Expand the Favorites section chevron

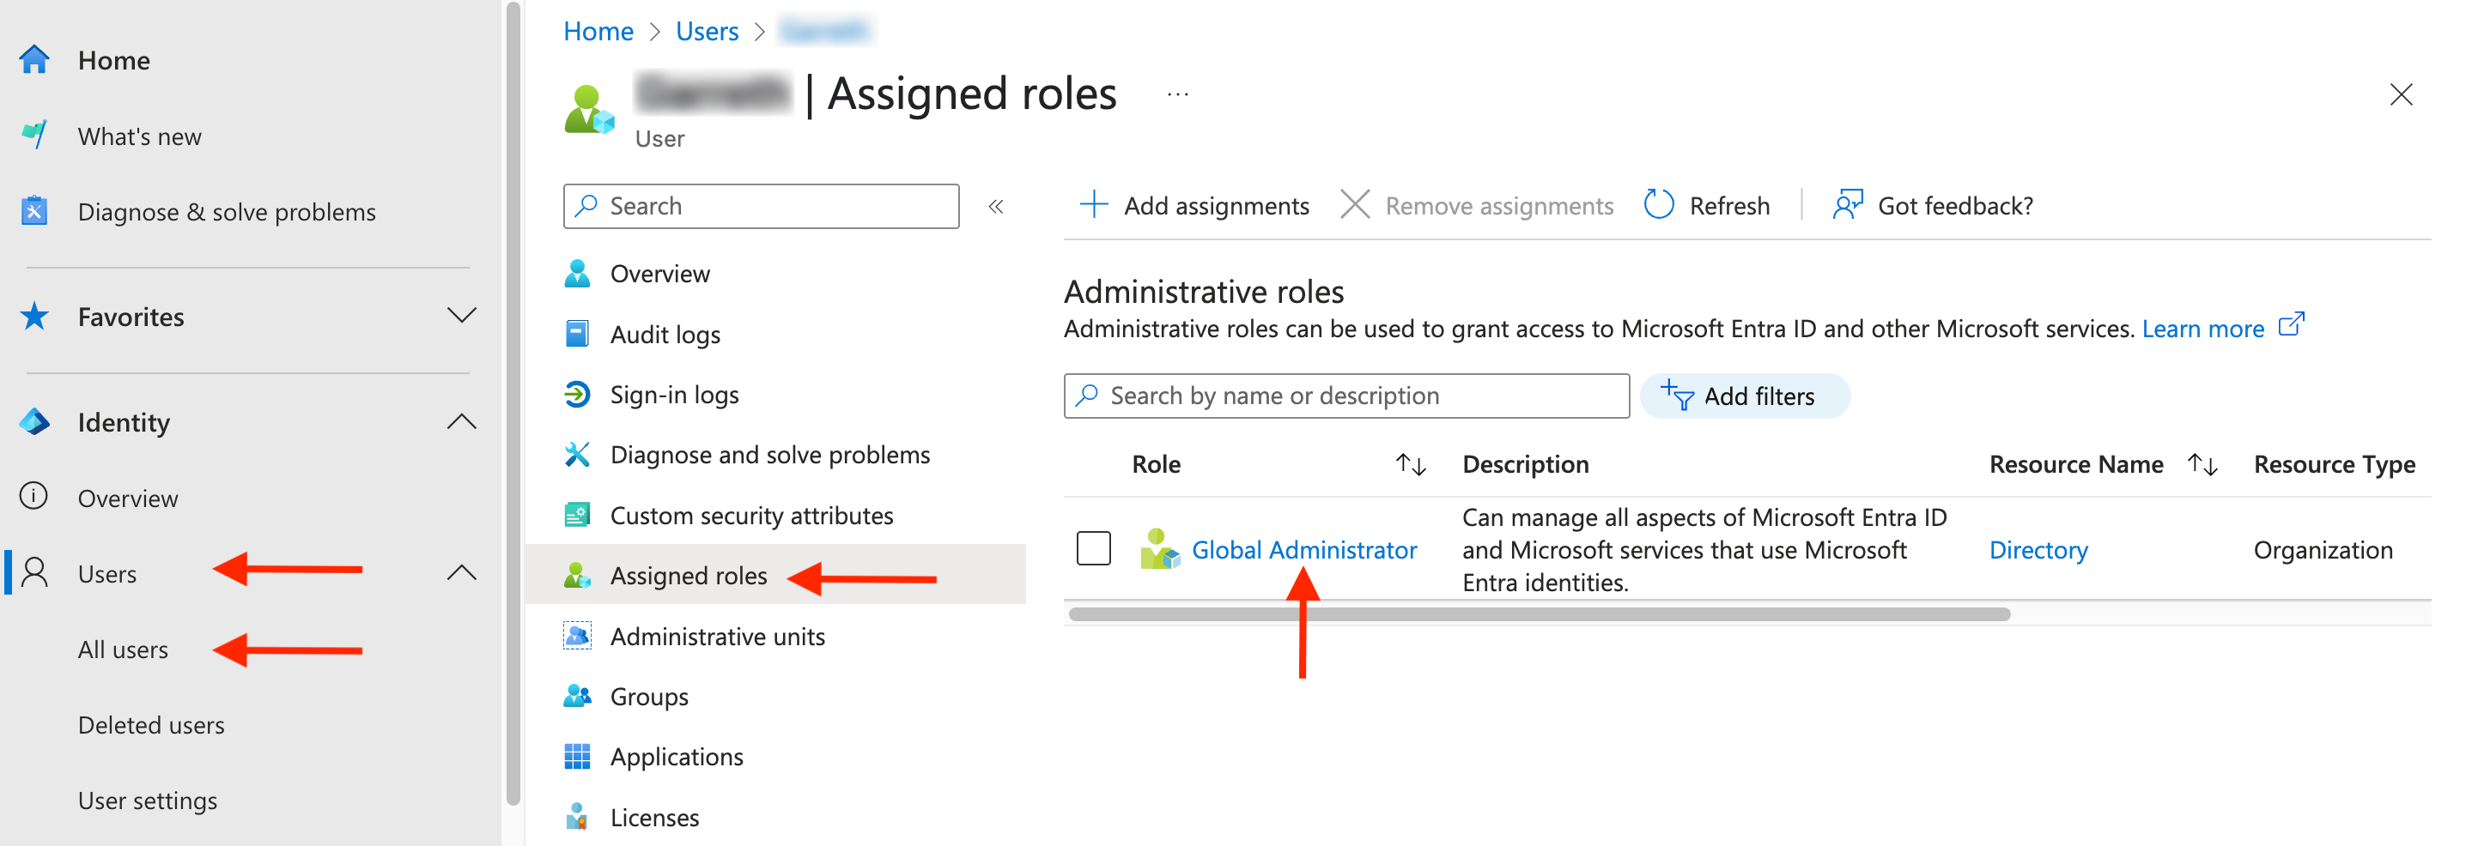tap(461, 315)
